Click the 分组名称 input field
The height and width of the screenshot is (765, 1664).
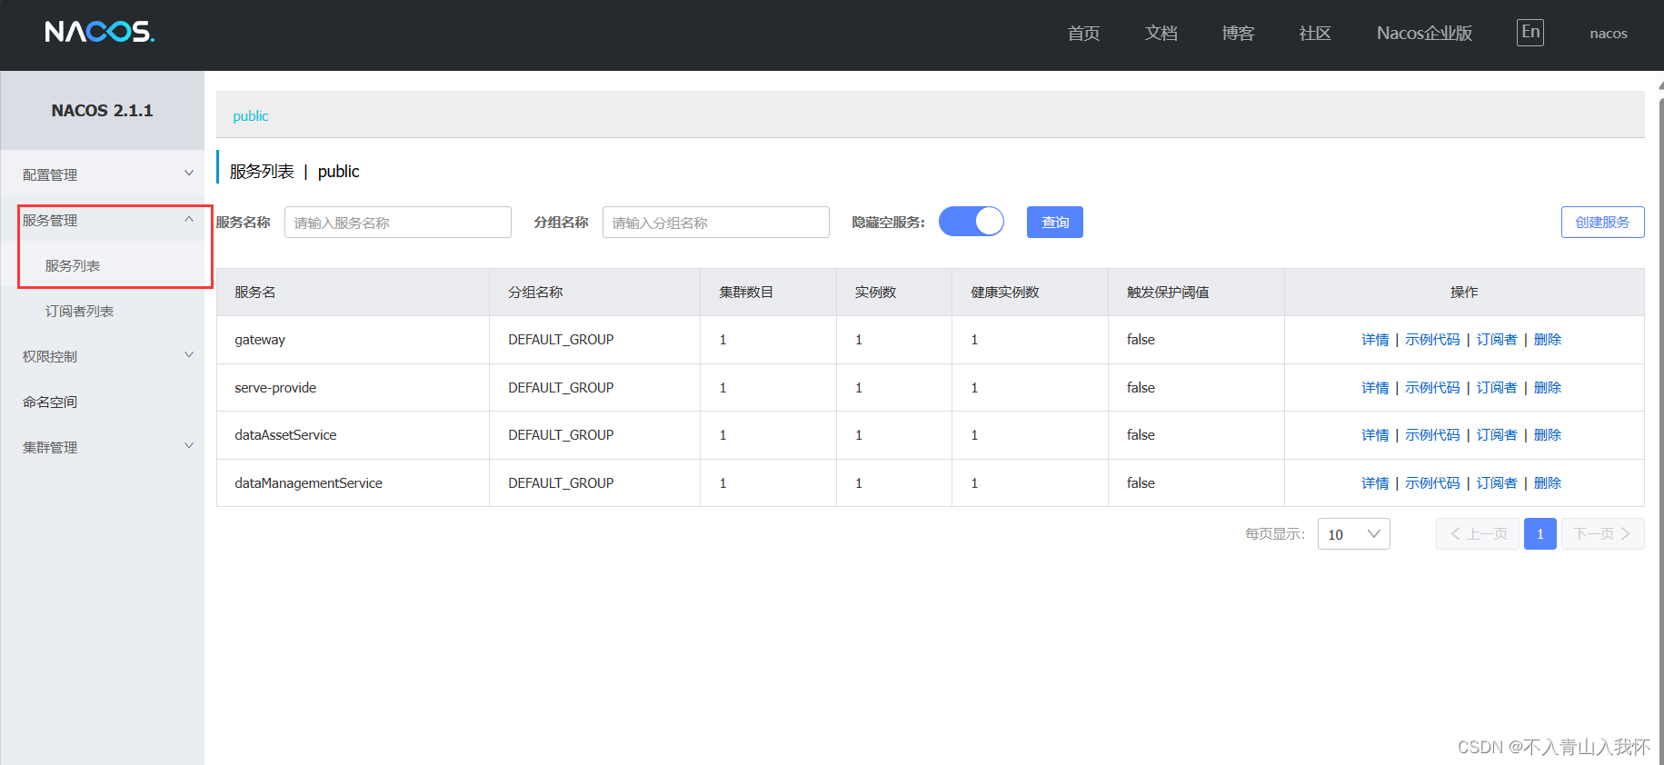click(716, 223)
